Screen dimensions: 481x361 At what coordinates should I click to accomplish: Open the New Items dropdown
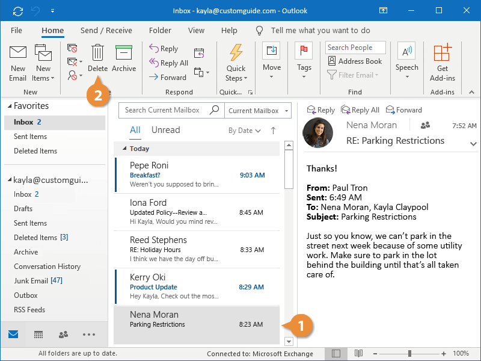[43, 63]
